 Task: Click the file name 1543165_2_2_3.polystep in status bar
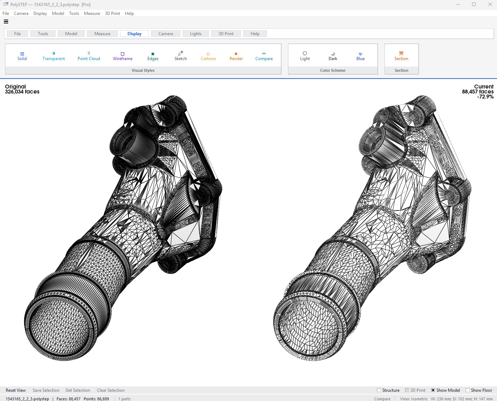pyautogui.click(x=27, y=399)
